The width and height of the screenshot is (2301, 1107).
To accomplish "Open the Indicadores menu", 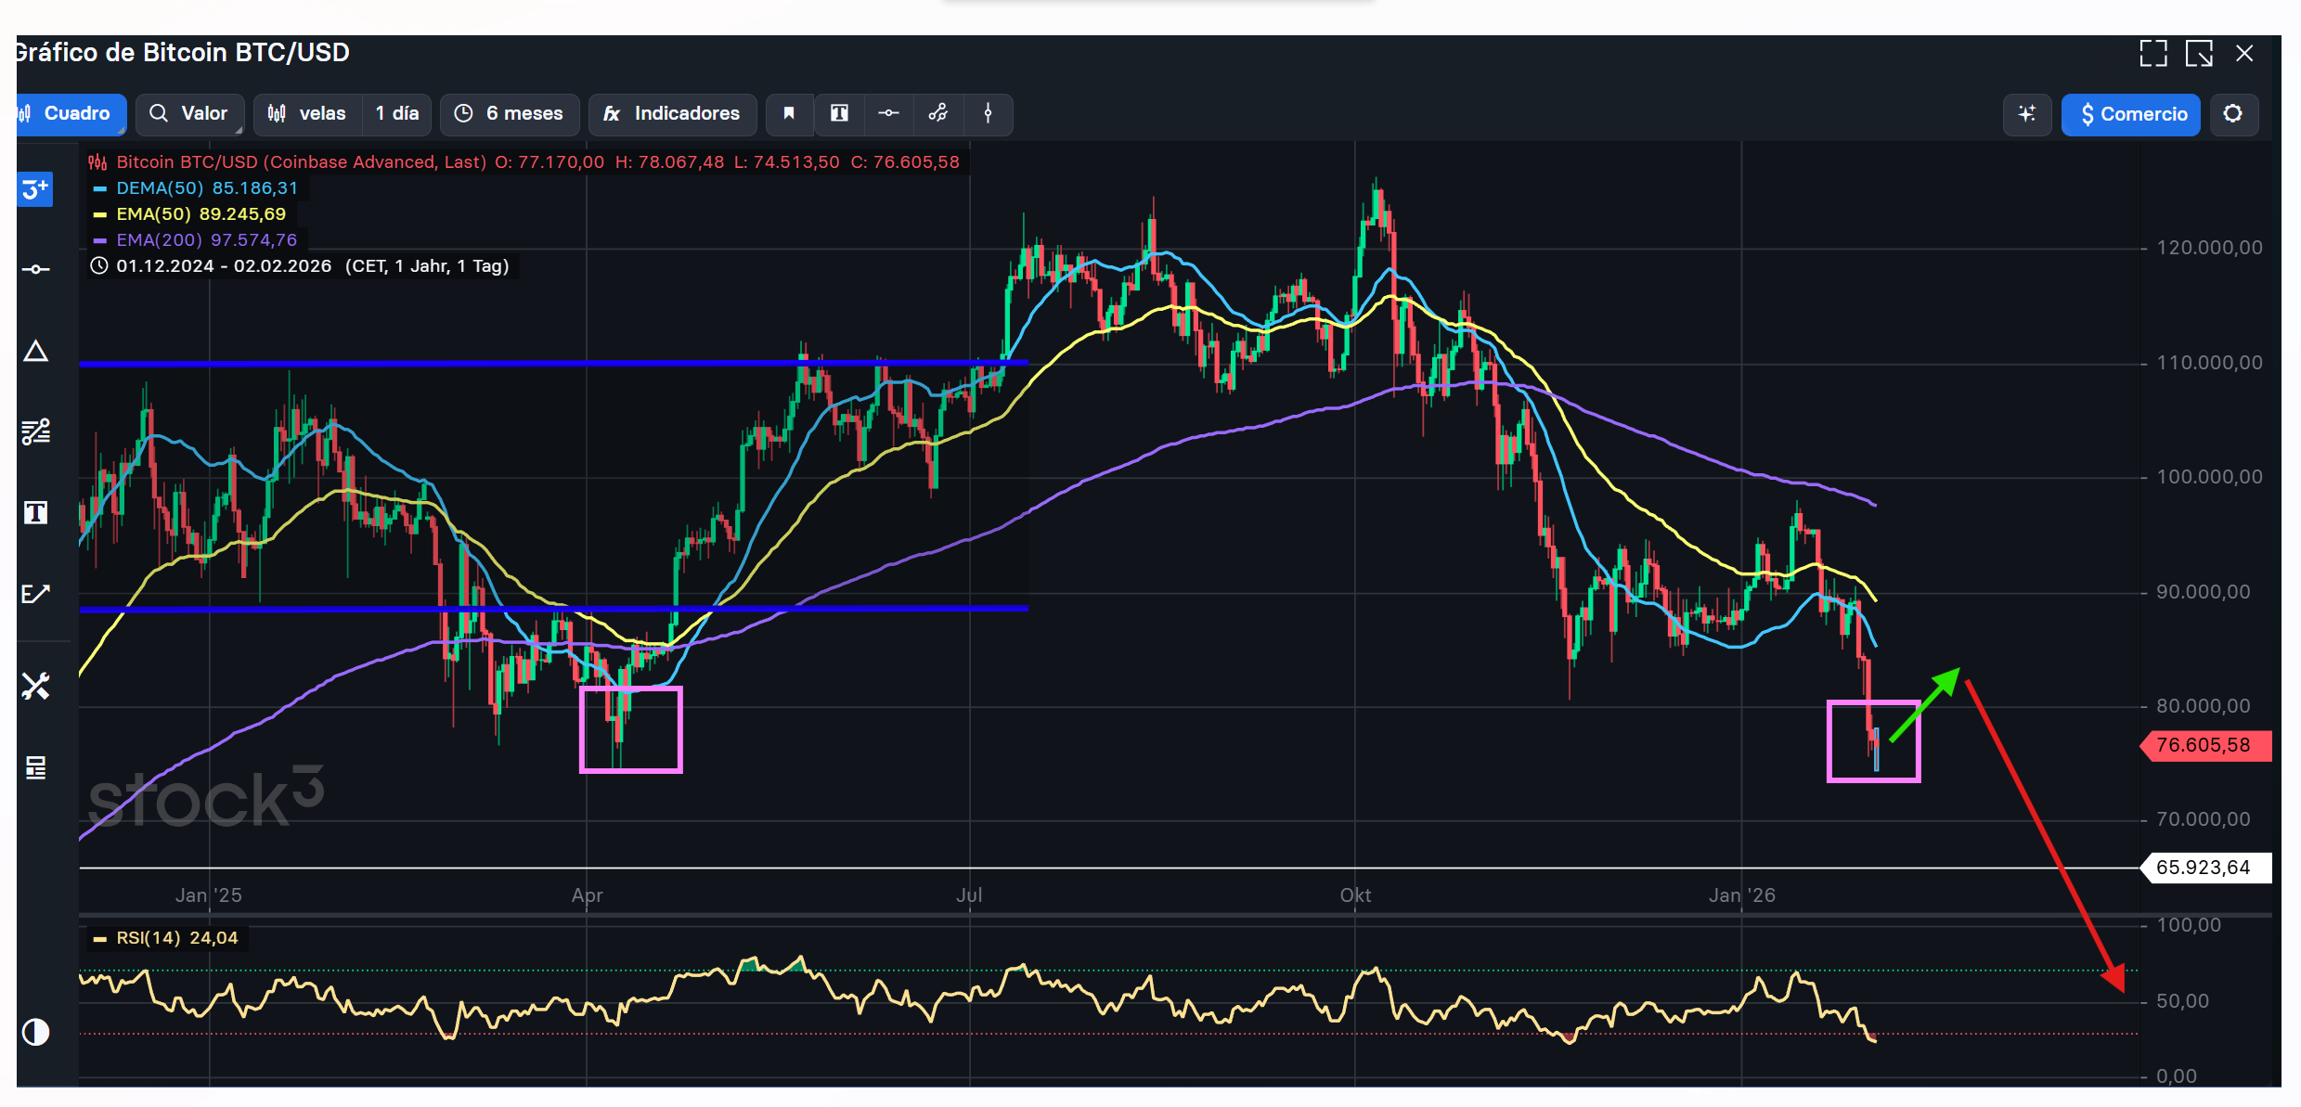I will [672, 114].
